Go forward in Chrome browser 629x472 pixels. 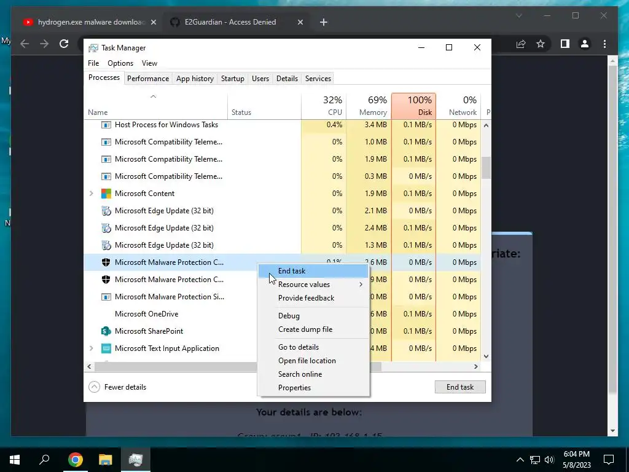coord(44,44)
